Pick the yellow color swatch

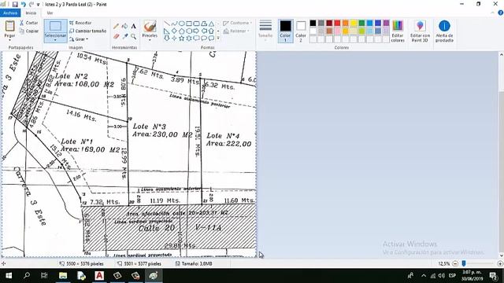[x=354, y=23]
